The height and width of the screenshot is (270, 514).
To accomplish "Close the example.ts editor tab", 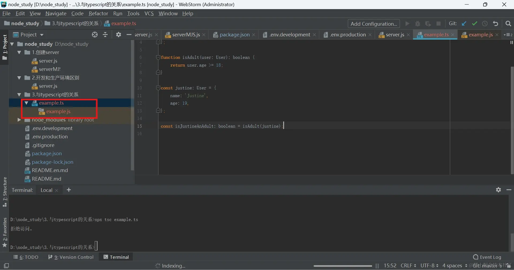I will click(x=453, y=35).
